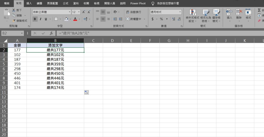The width and height of the screenshot is (264, 137).
Task: Switch to the Formulas (公式) tab
Action: (65, 3)
